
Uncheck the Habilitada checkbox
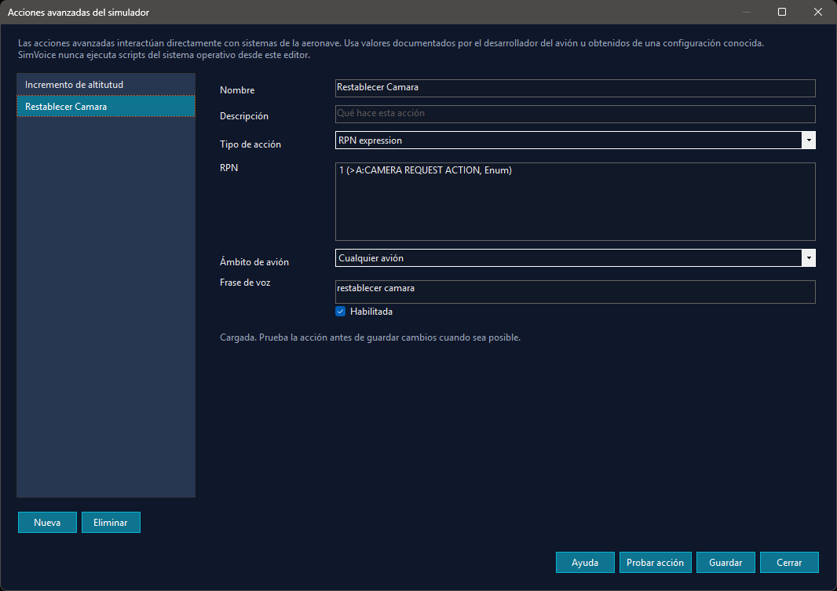tap(341, 312)
